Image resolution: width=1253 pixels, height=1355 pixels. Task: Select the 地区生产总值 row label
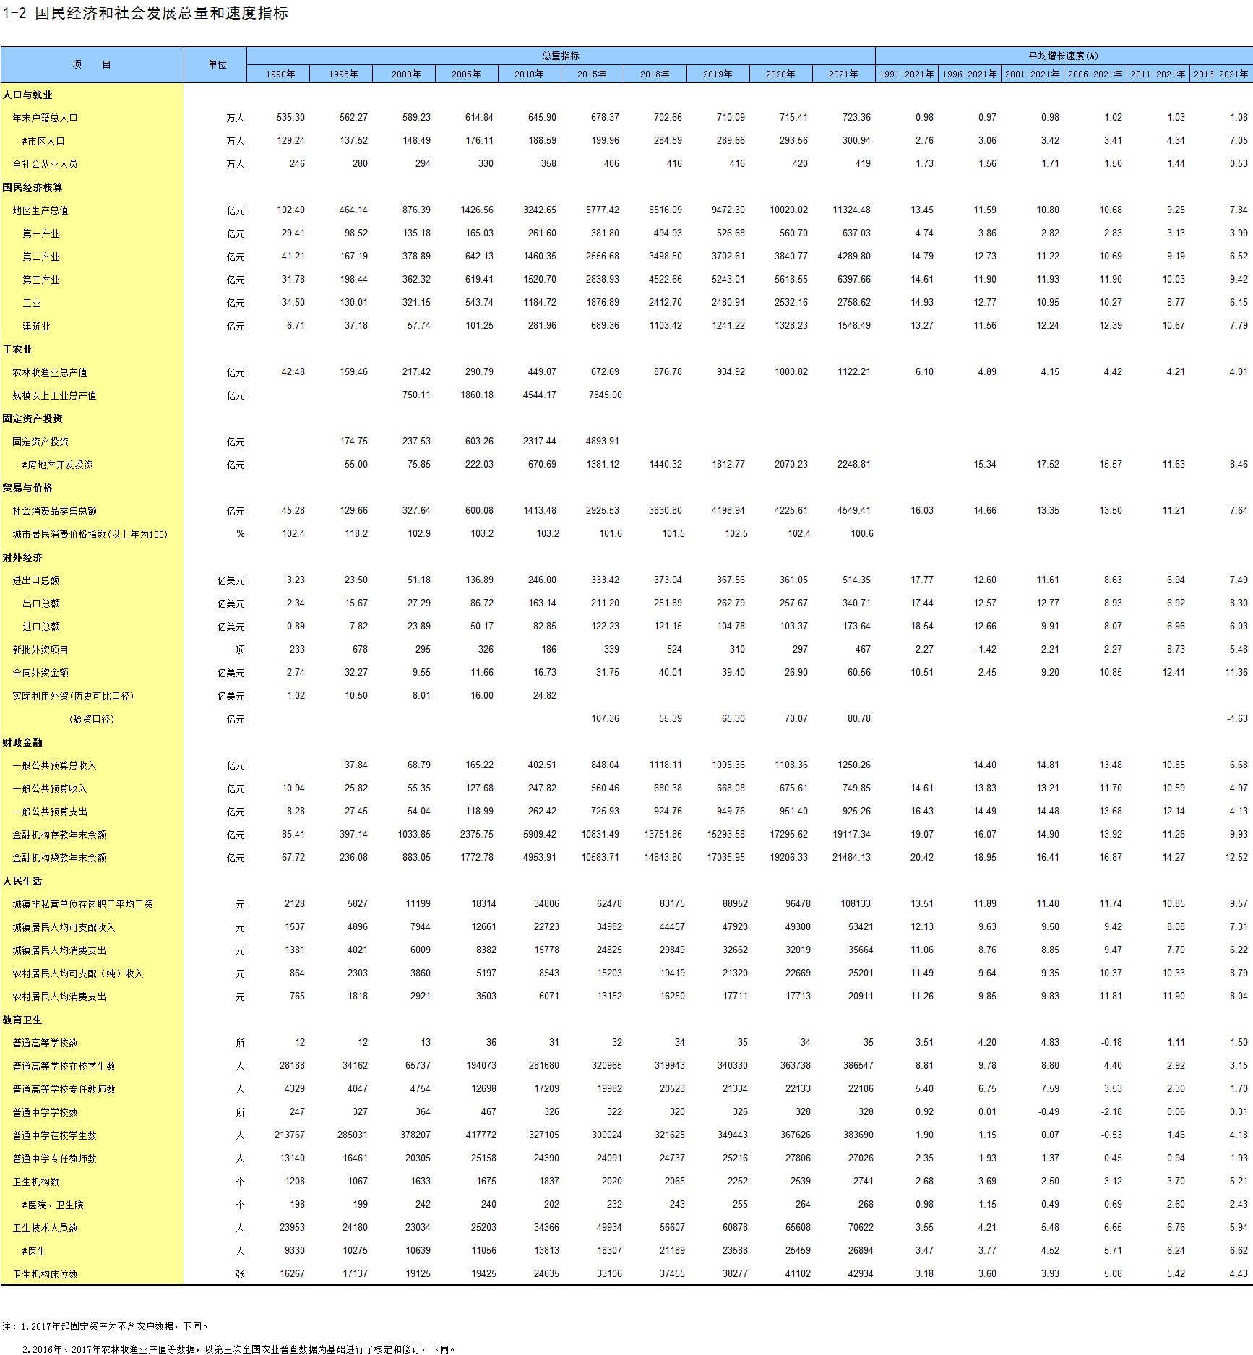(x=40, y=210)
